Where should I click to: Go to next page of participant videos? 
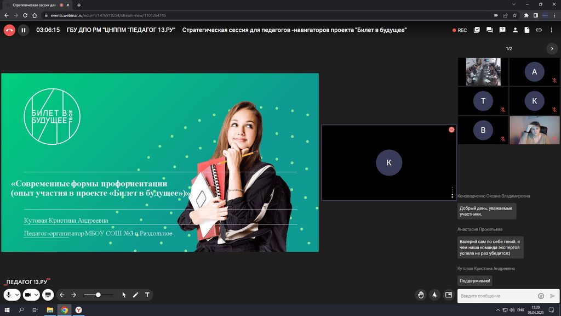coord(552,49)
